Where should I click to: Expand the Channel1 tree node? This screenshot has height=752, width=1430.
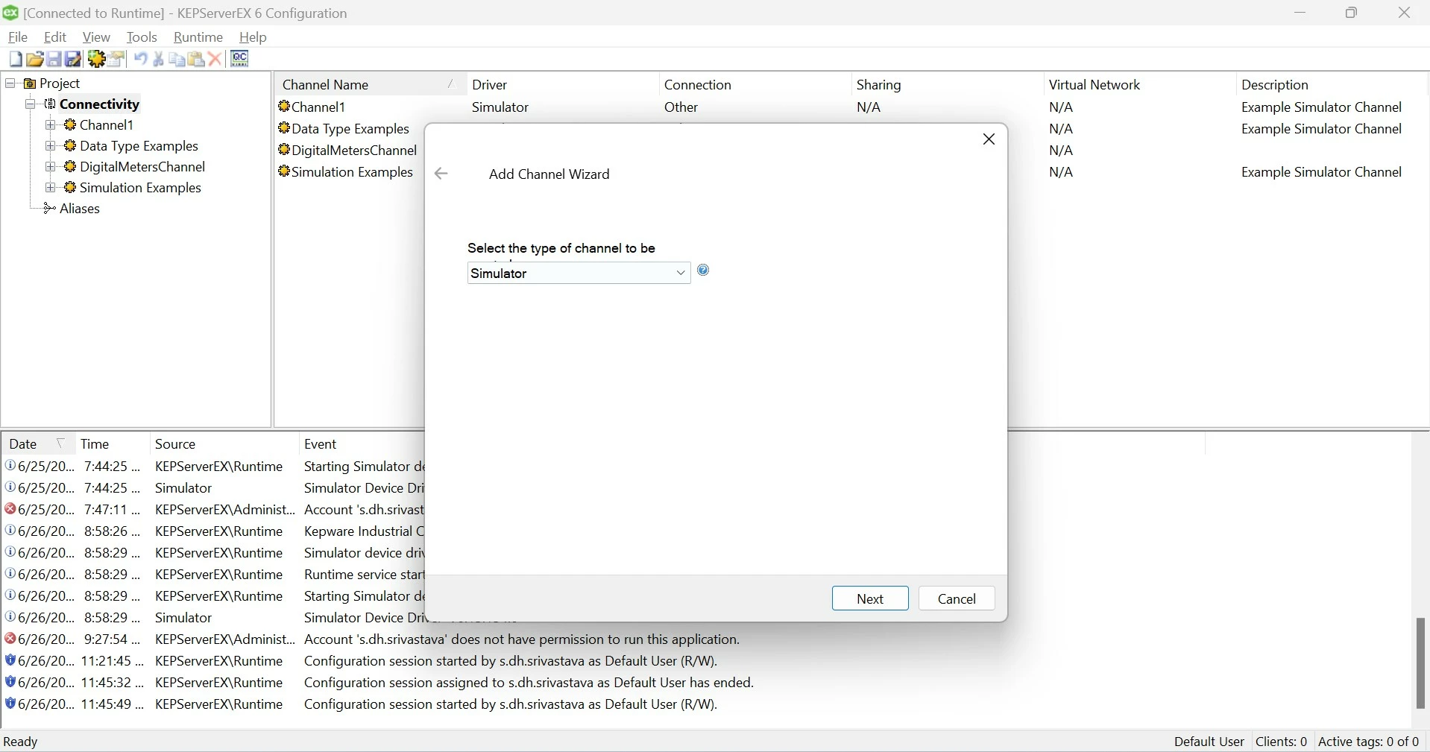point(51,125)
